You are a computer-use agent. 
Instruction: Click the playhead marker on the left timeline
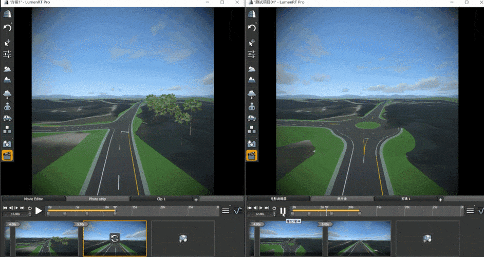coord(115,207)
